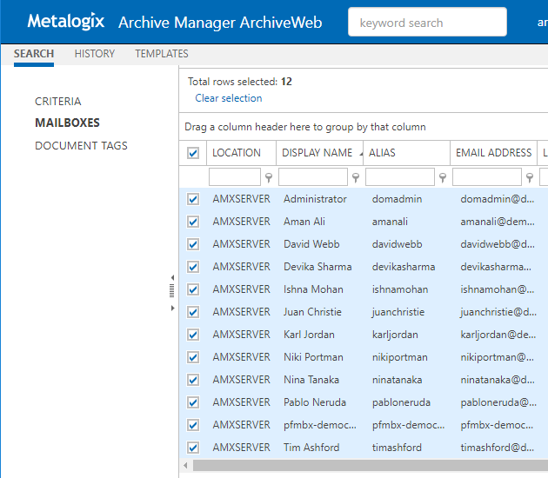Open the filter menu for the Location column

pos(268,178)
